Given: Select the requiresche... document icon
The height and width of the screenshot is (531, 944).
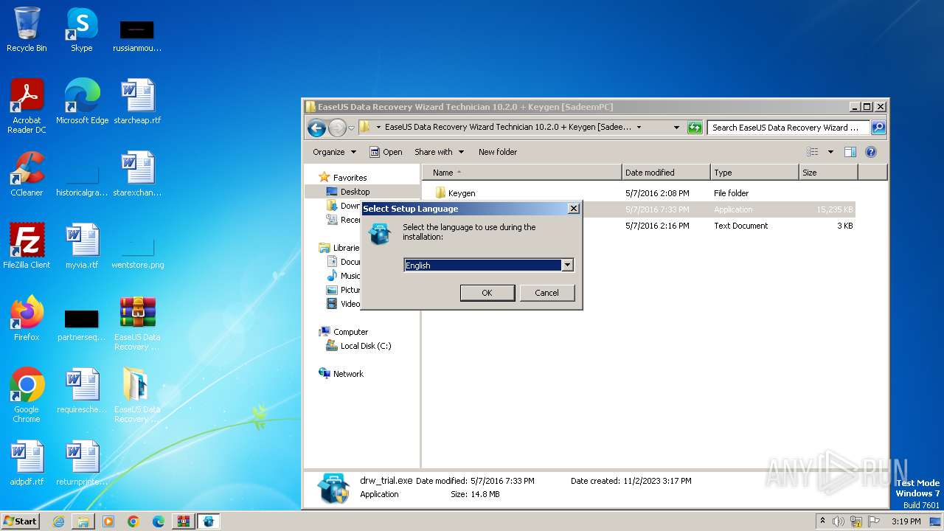Looking at the screenshot, I should tap(82, 391).
